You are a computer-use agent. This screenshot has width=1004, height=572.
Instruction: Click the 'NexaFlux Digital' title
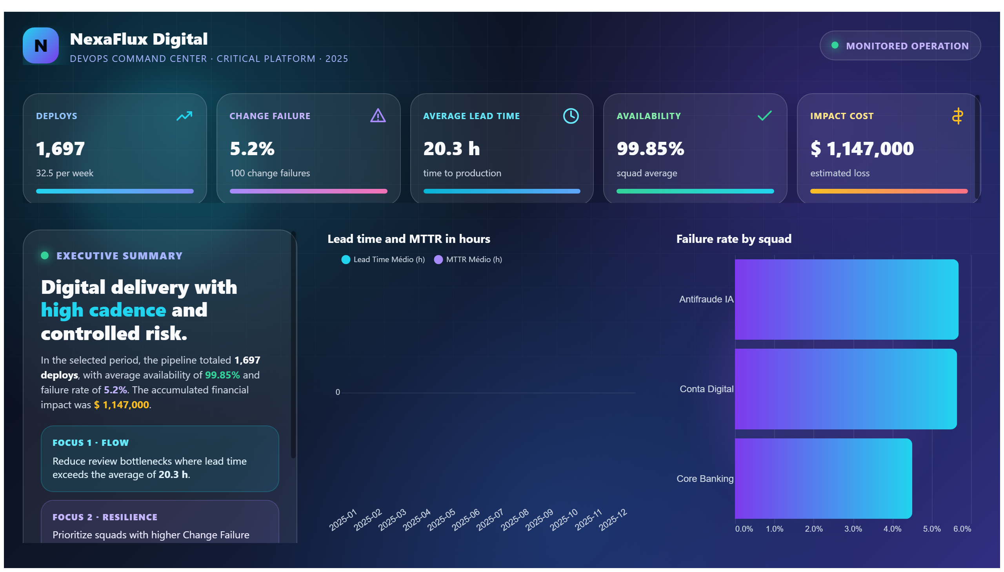(138, 39)
